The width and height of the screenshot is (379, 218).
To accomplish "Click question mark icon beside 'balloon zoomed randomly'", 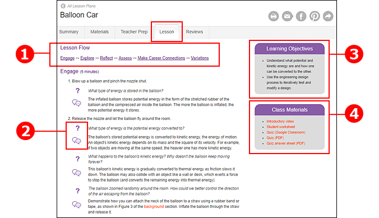I will click(77, 191).
